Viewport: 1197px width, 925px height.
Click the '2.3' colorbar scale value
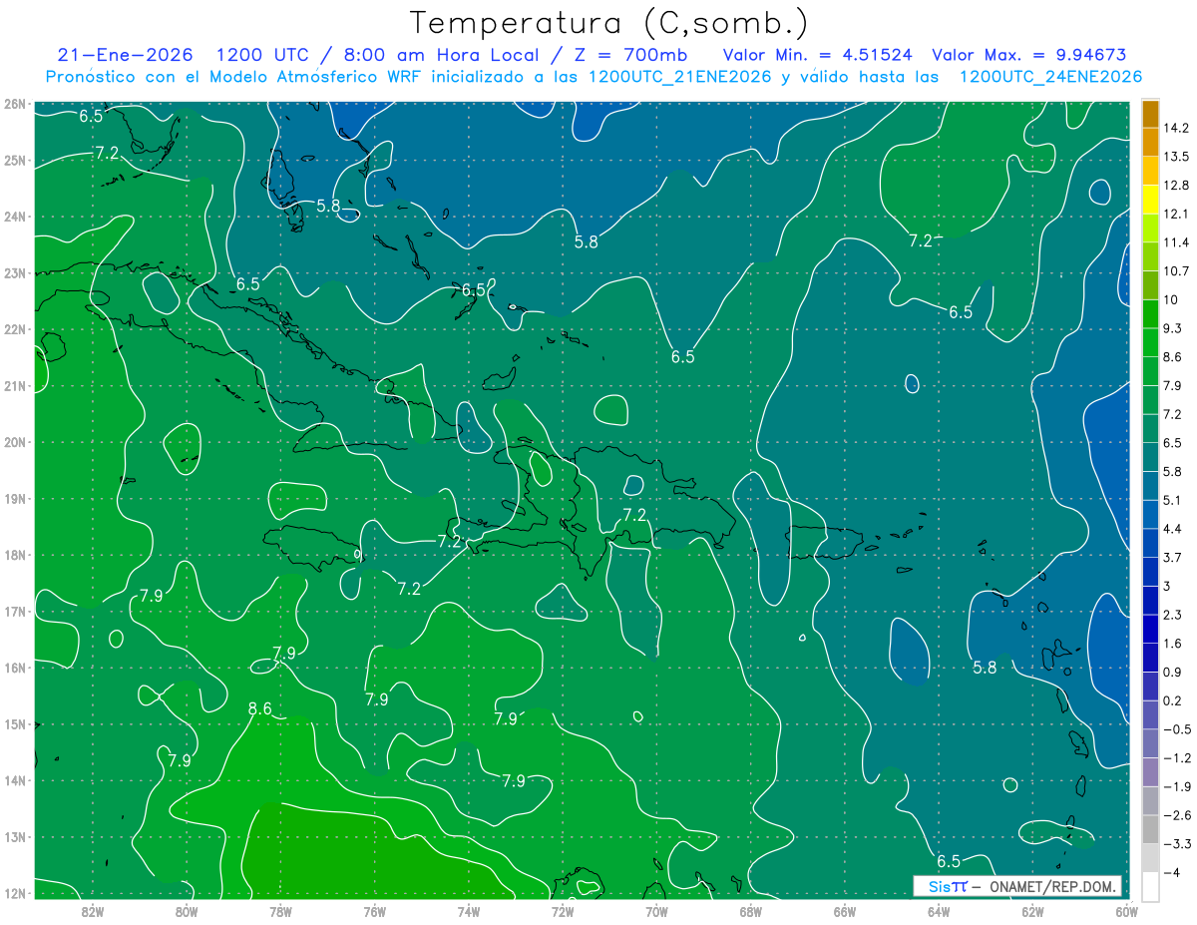(1173, 615)
